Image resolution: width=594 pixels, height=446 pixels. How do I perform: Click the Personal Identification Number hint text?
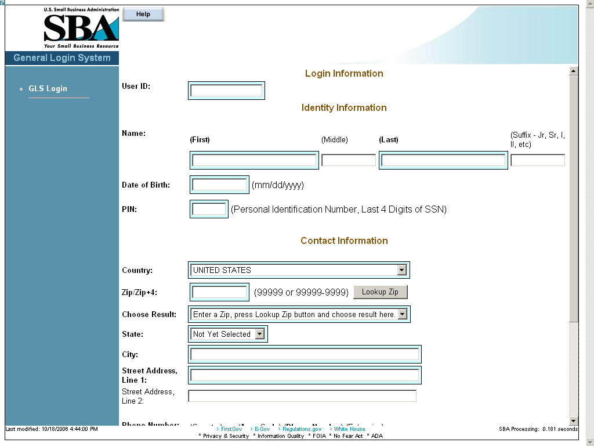(x=339, y=209)
